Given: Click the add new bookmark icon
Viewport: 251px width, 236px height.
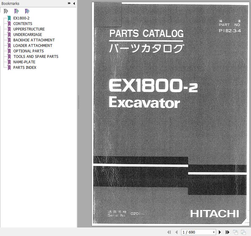Looking at the screenshot, I should pos(16,11).
